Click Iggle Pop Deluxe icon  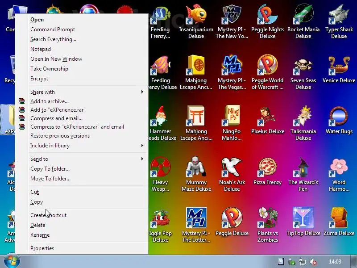click(x=160, y=218)
